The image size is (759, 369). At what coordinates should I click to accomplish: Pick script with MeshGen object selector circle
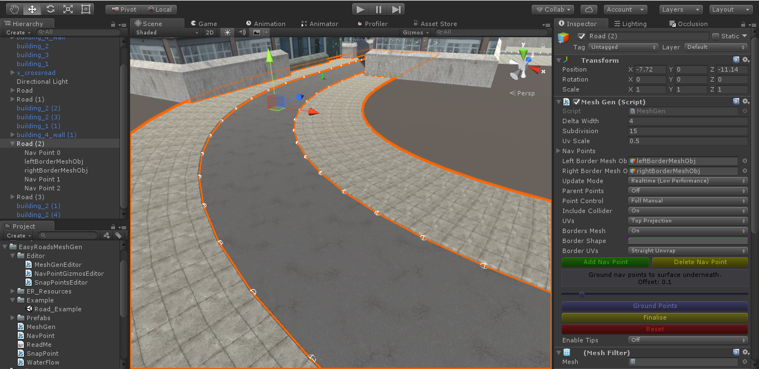pyautogui.click(x=745, y=111)
